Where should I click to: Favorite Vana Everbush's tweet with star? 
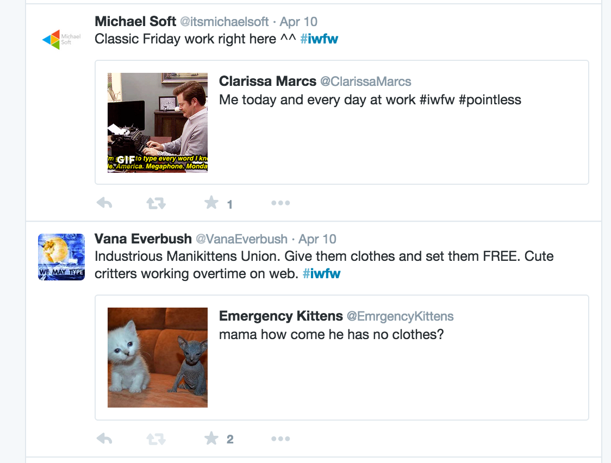(x=211, y=439)
